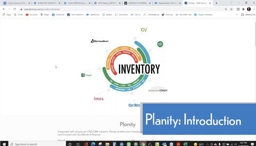Open the TimeKeeping bookmark
The width and height of the screenshot is (256, 146).
coord(151,15)
